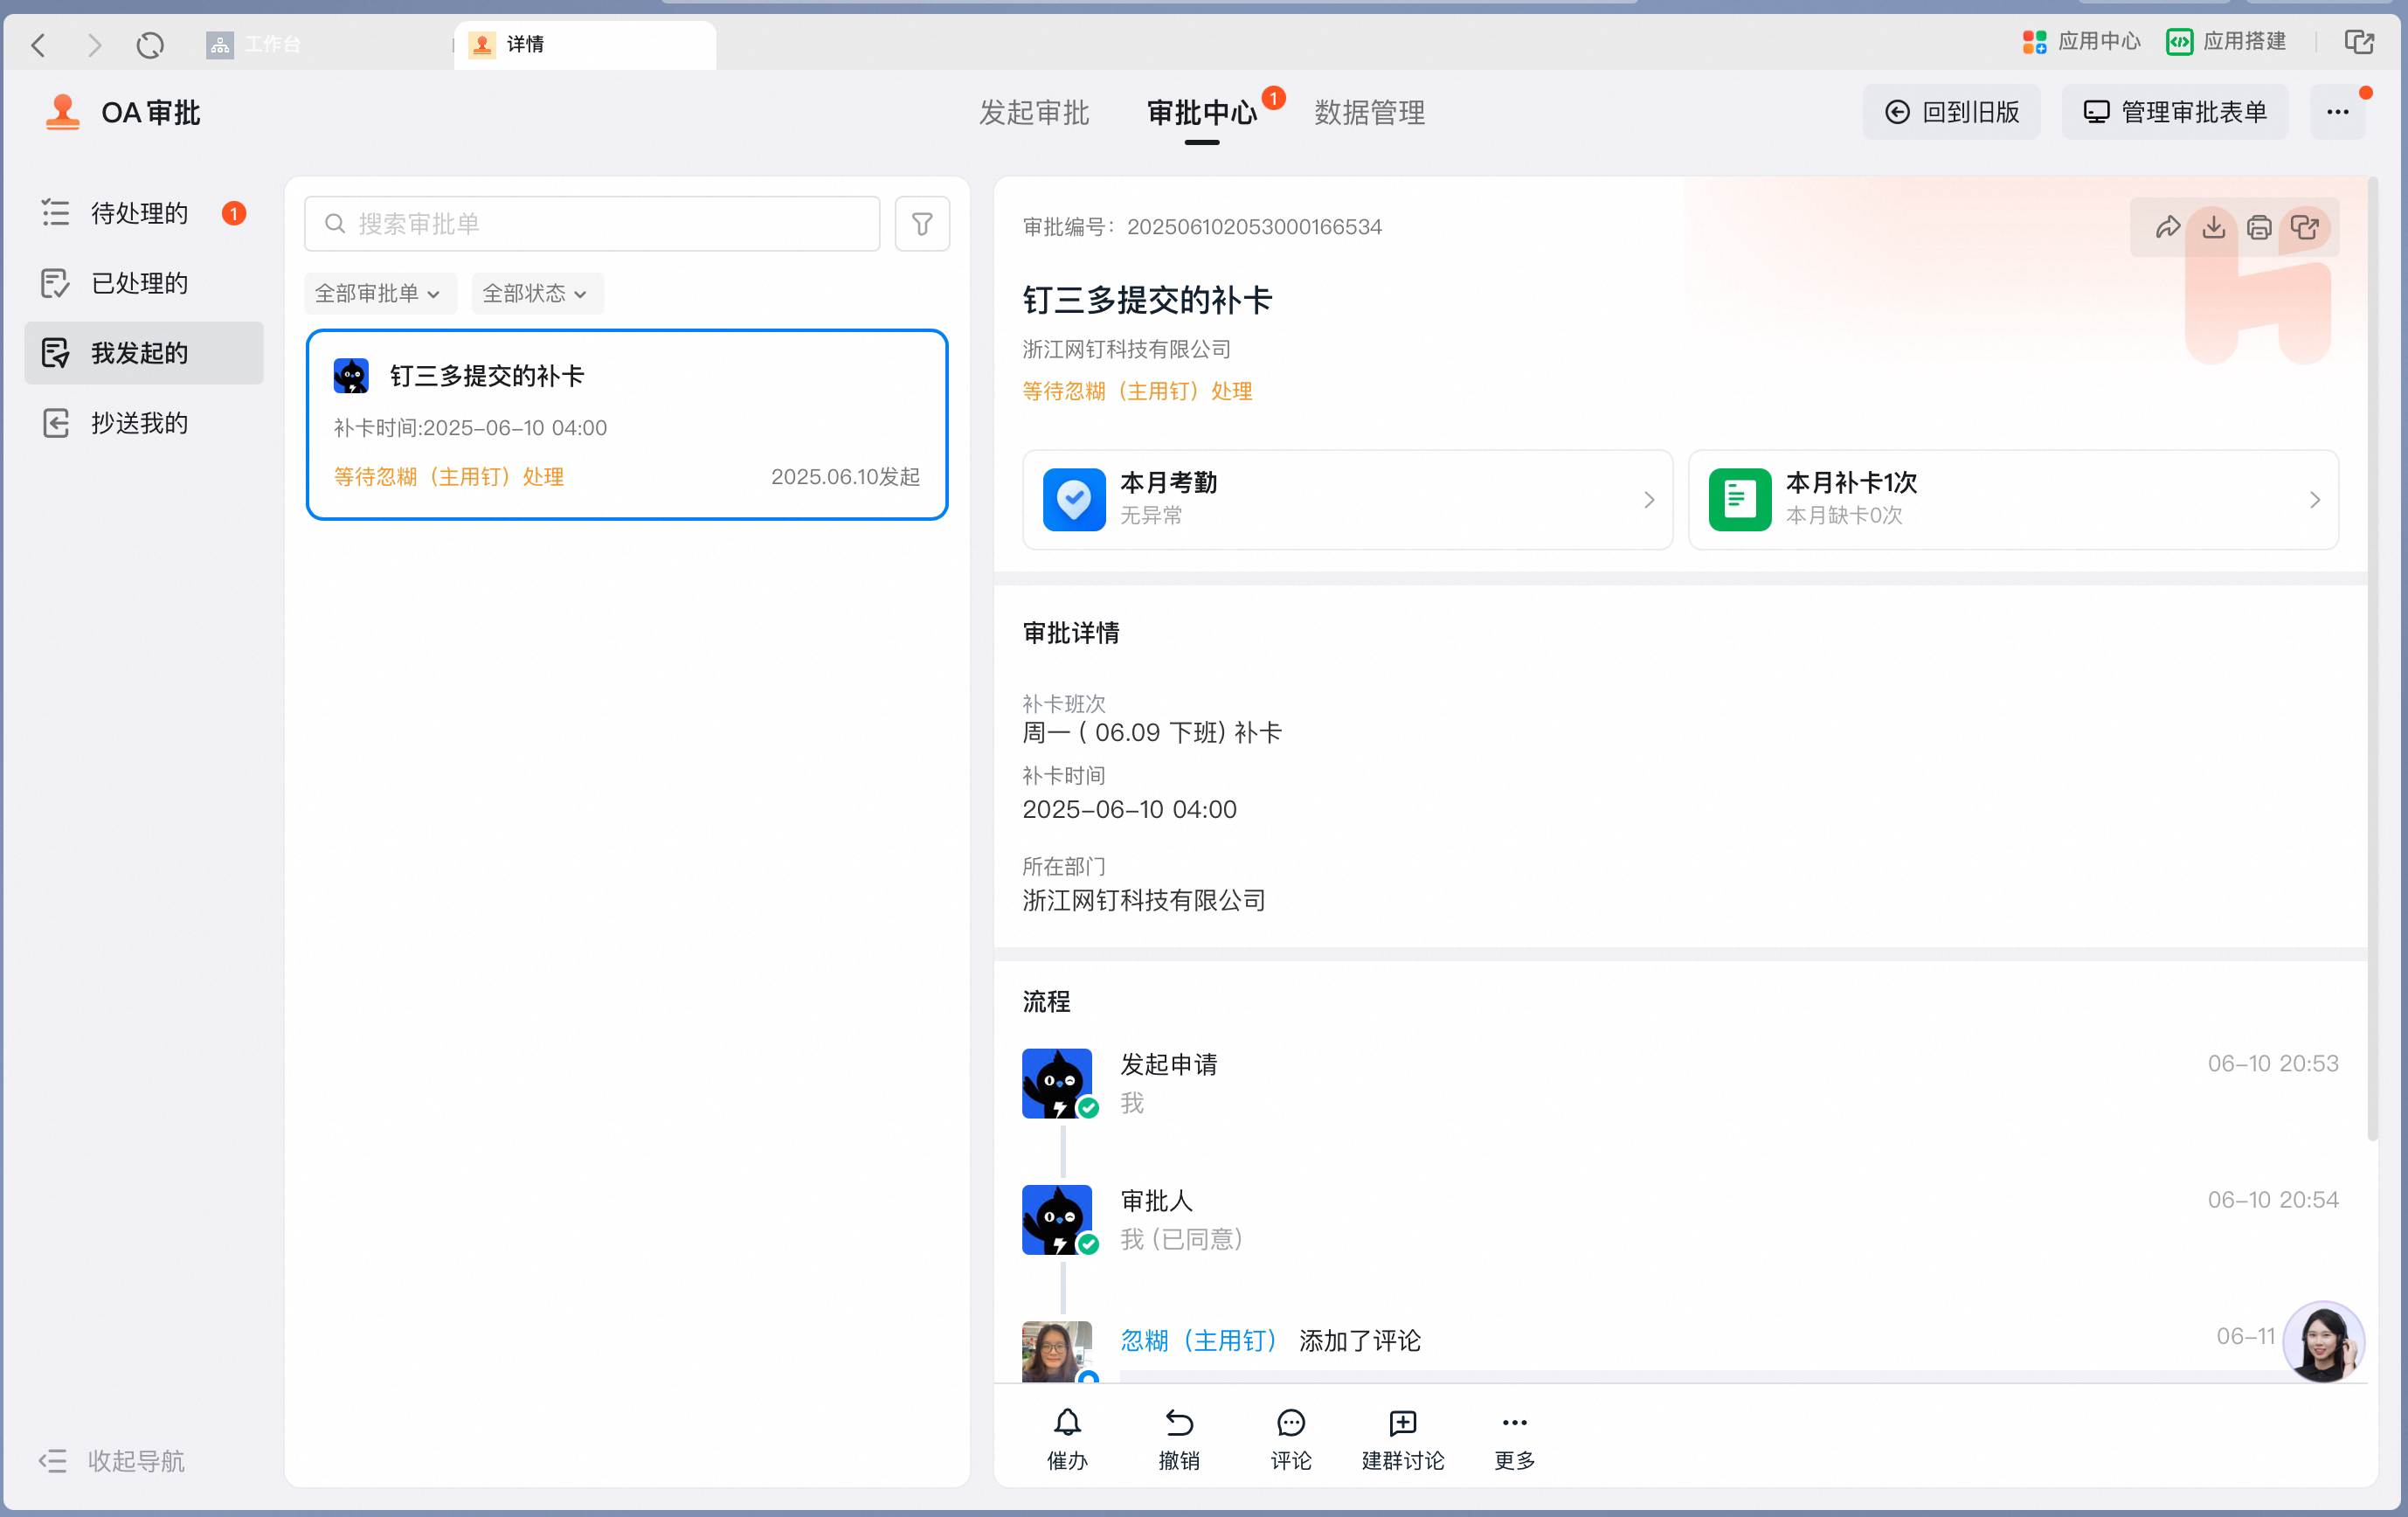Click 周一 (06.09 下班) 补卡 text

[1152, 732]
